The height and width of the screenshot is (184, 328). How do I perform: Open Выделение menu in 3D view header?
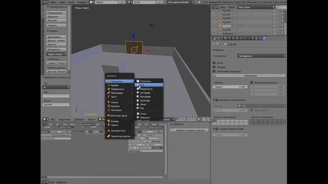(x=65, y=120)
